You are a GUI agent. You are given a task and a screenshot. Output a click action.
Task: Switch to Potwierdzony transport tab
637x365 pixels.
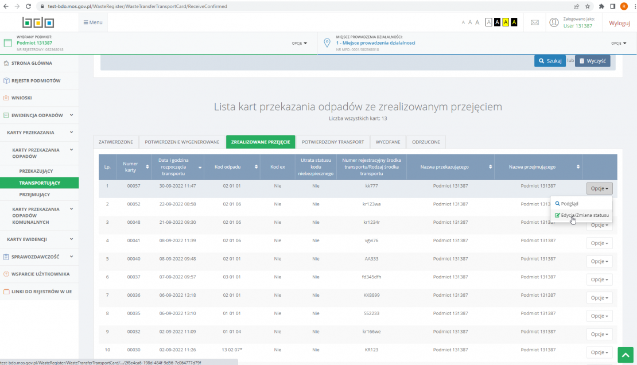[x=333, y=142]
